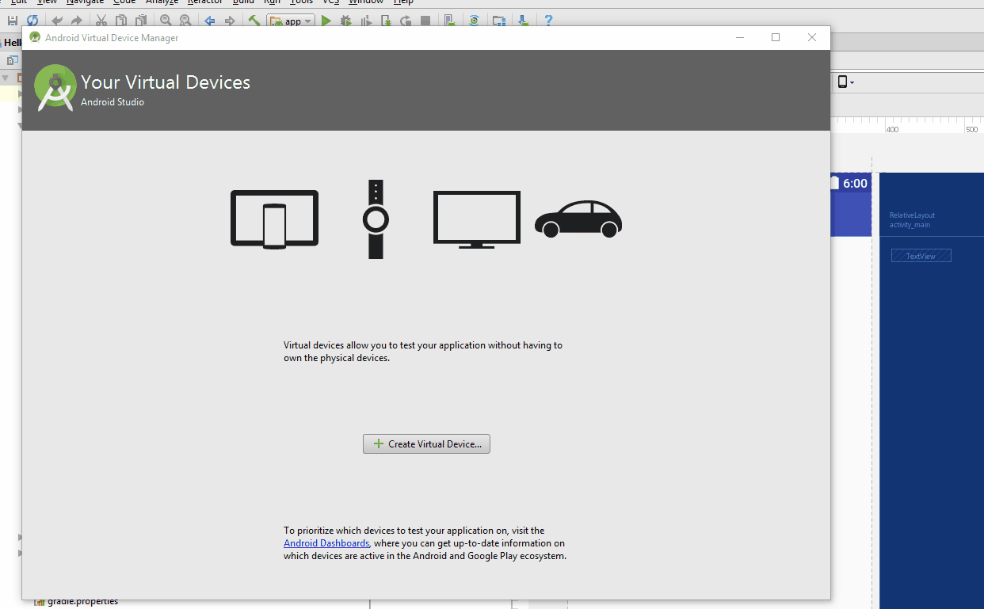The image size is (984, 609).
Task: Click the Cut scissors icon
Action: (101, 21)
